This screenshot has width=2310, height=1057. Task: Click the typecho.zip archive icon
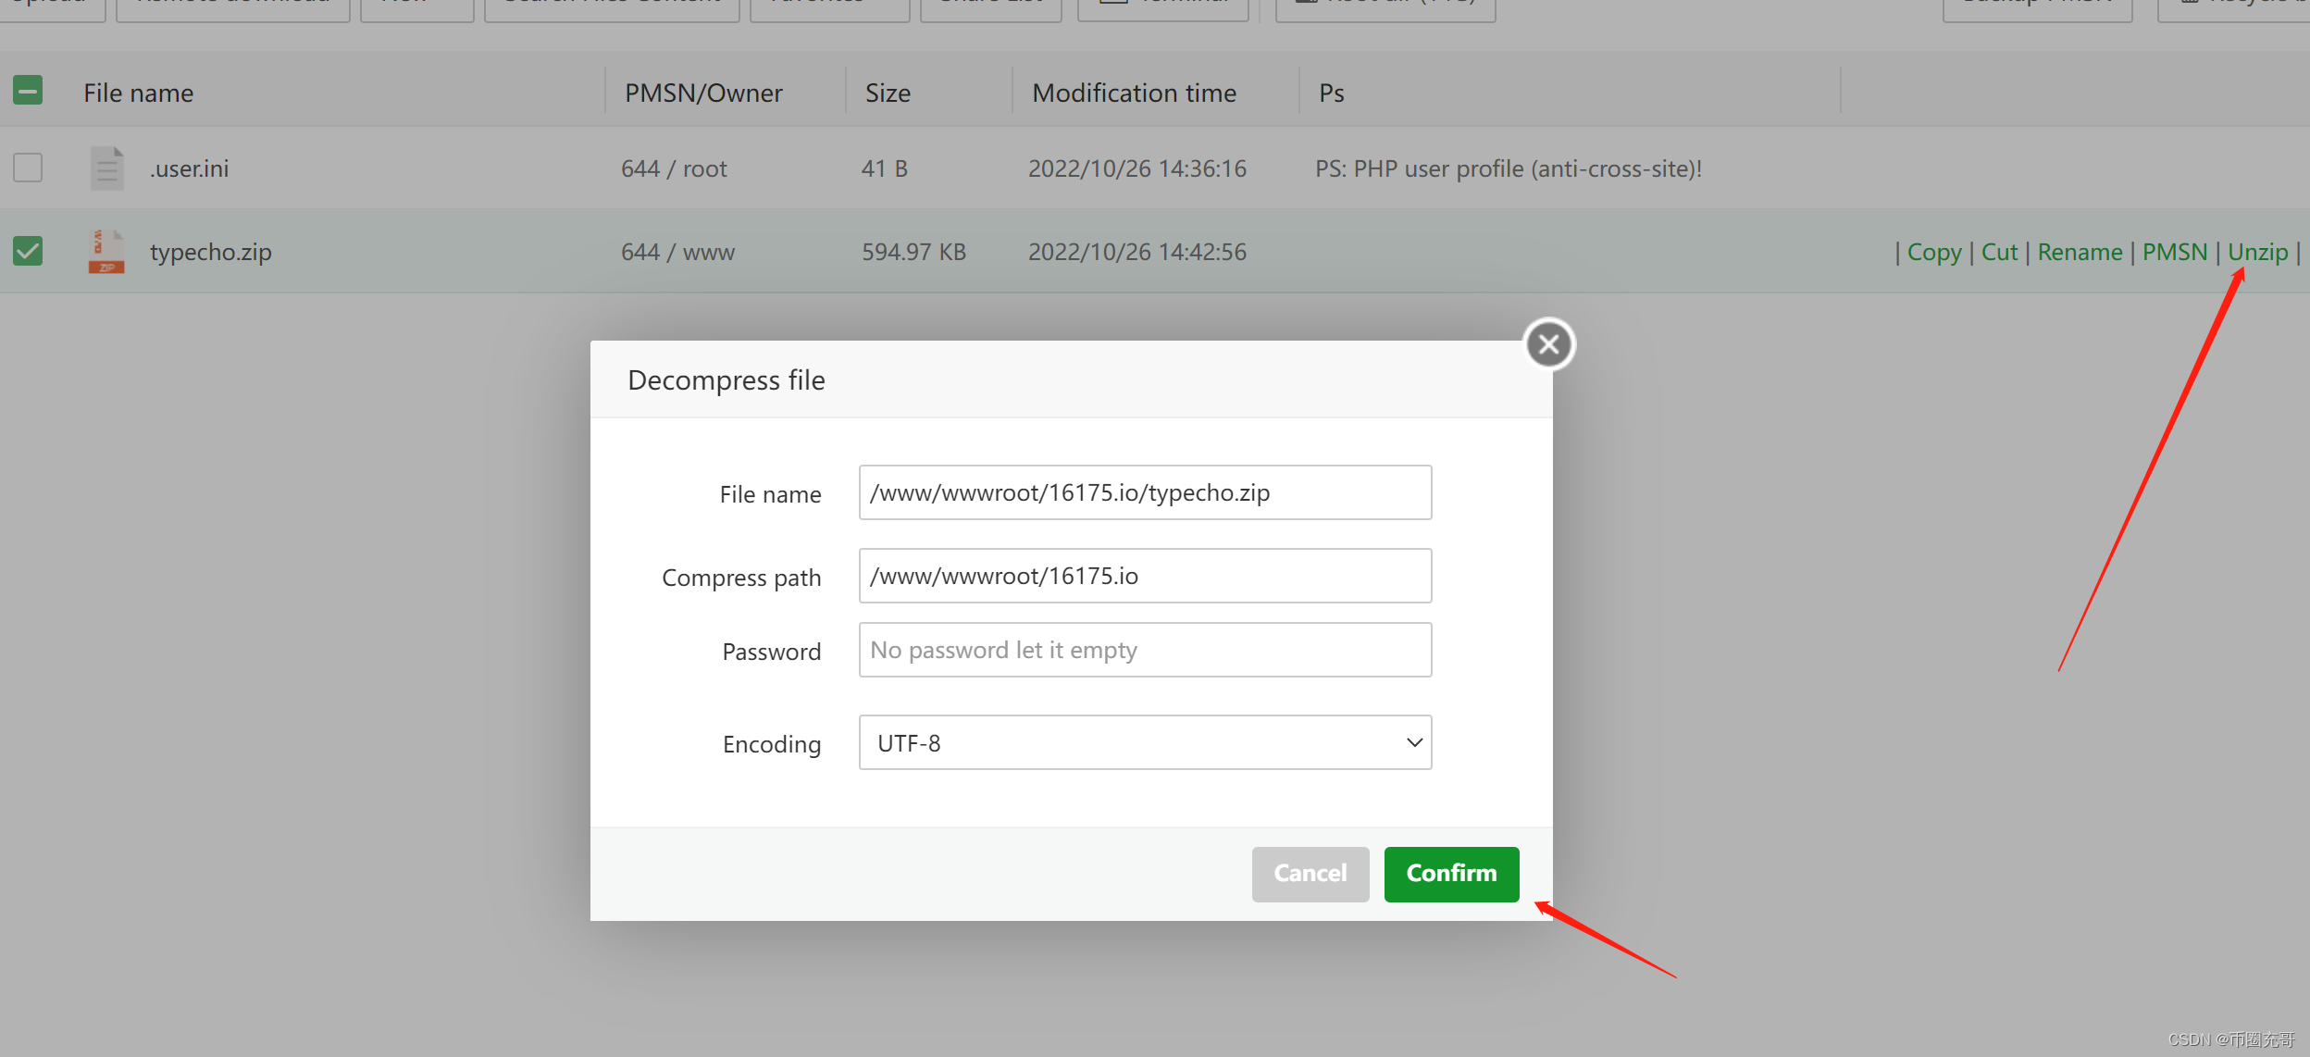(x=106, y=252)
